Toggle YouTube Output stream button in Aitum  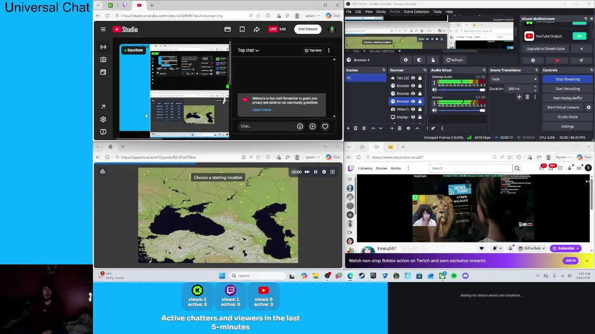[x=580, y=36]
